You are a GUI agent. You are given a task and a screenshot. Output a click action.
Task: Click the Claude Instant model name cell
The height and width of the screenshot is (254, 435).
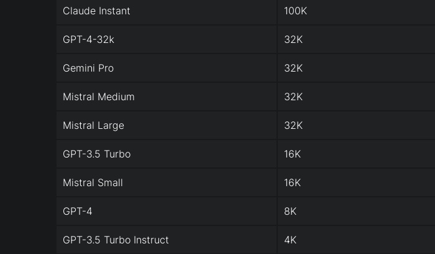coord(96,11)
